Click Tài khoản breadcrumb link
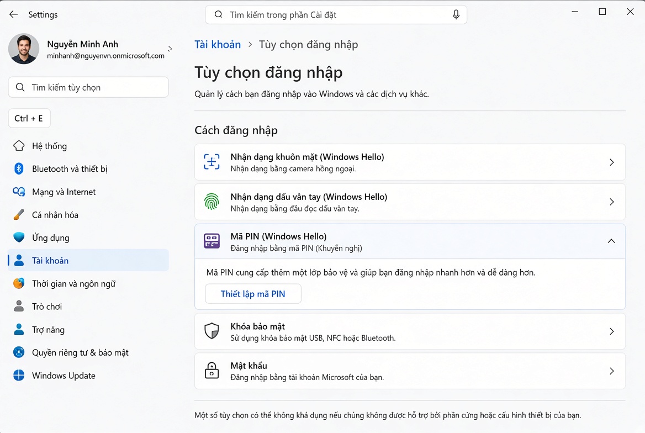The height and width of the screenshot is (433, 645). [x=218, y=44]
